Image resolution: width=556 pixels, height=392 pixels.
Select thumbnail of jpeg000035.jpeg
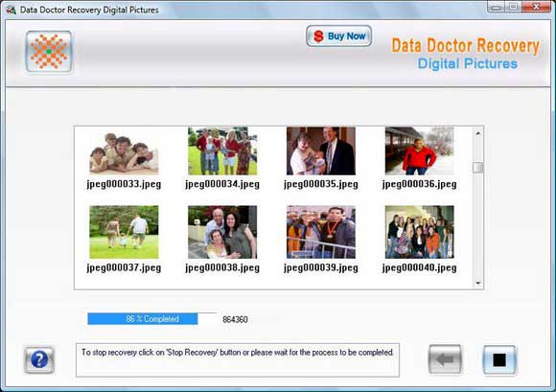pos(321,151)
